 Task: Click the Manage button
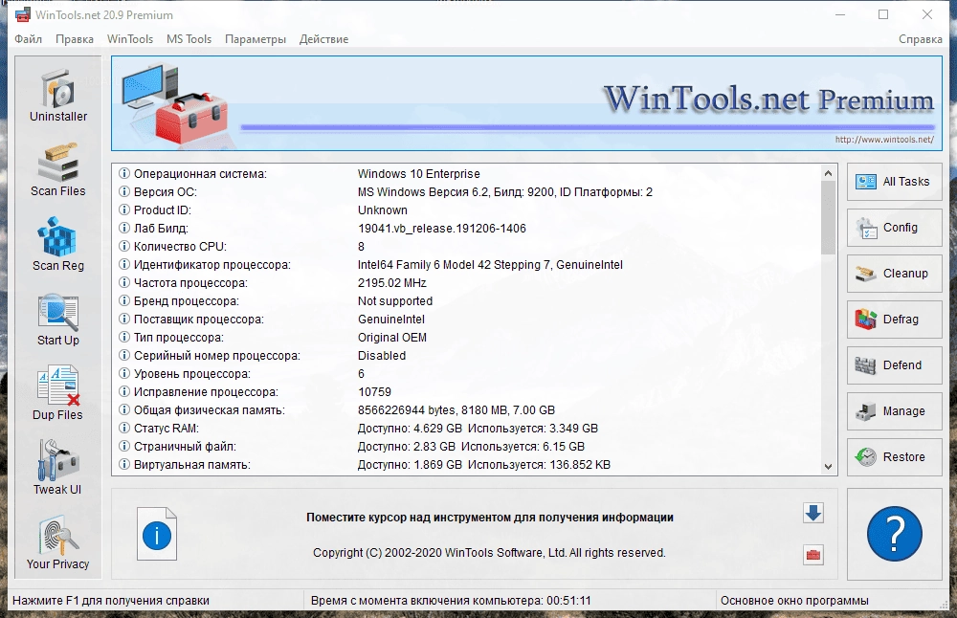pyautogui.click(x=894, y=411)
